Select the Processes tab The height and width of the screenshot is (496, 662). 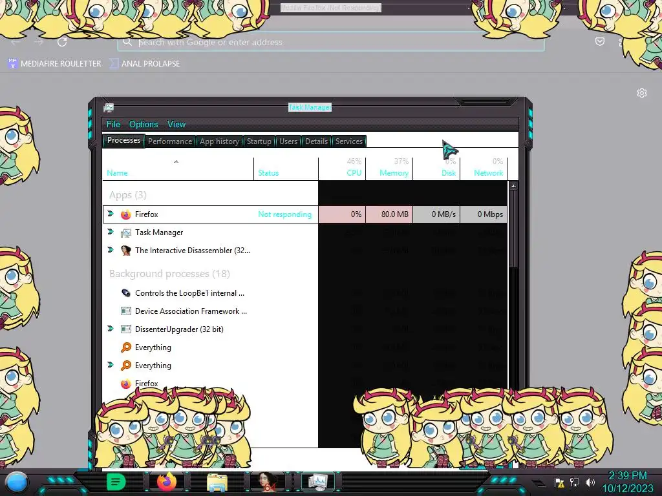click(x=123, y=140)
